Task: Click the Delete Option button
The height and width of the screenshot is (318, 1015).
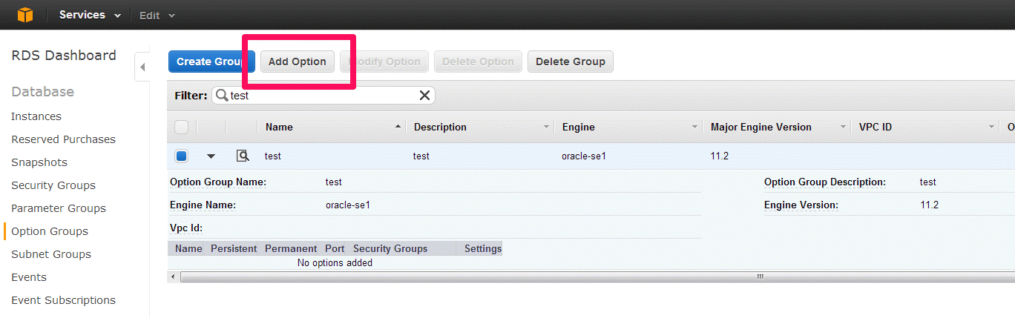Action: pos(478,62)
